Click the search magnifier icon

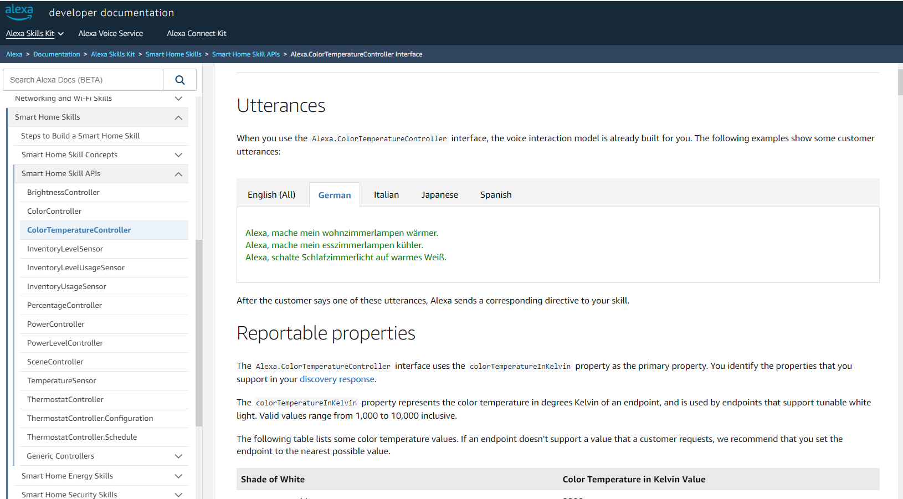[x=179, y=80]
